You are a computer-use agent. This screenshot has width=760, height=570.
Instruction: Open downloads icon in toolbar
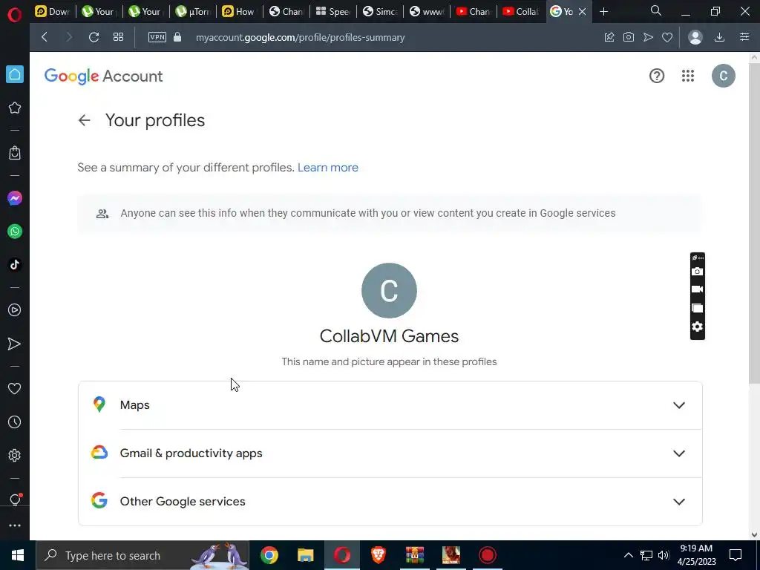pos(720,37)
